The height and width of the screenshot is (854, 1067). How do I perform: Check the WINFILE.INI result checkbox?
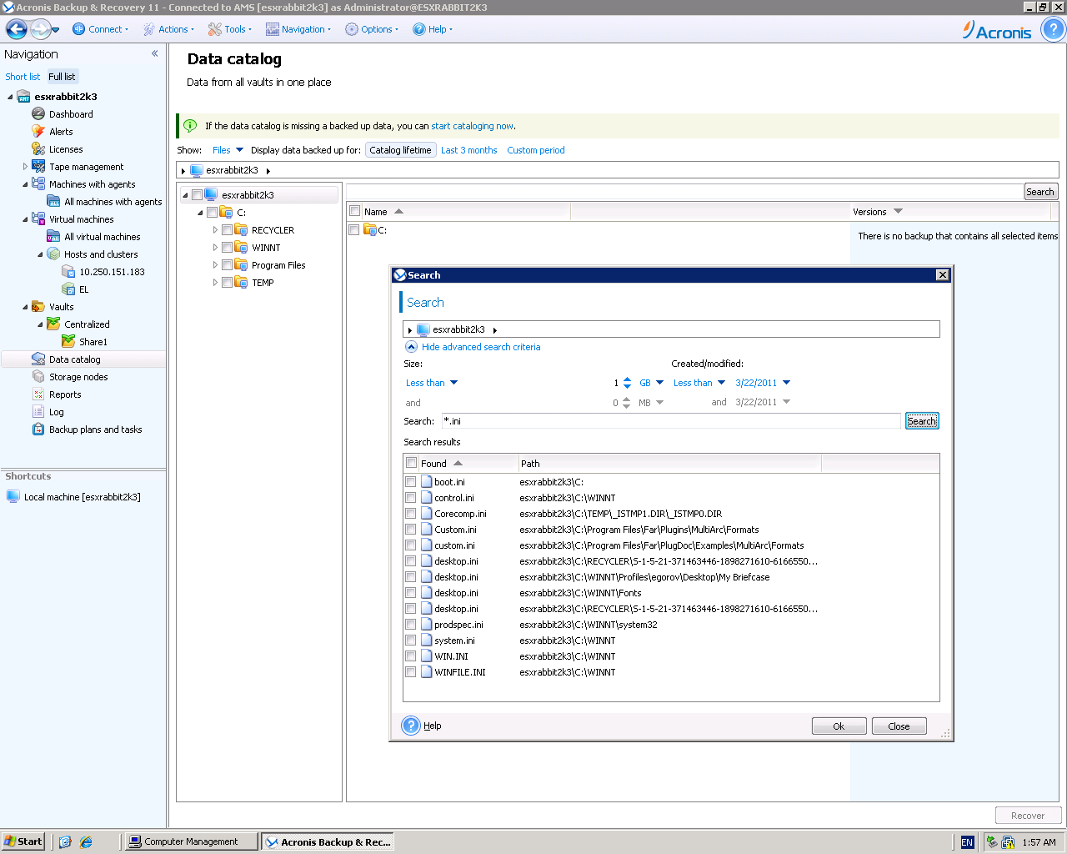pos(411,672)
